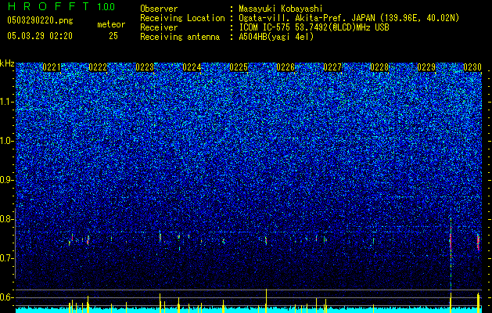Click the 1.0 kHz axis label

[x=7, y=141]
